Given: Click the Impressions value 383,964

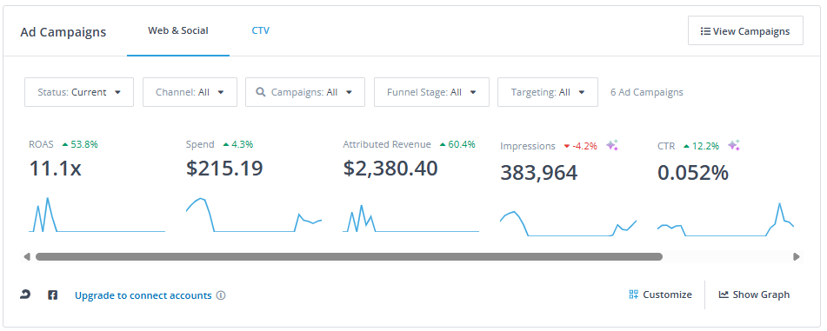Looking at the screenshot, I should [x=538, y=173].
